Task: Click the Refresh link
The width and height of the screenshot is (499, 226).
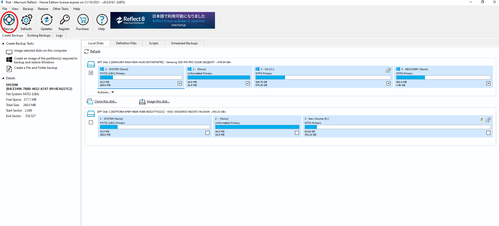Action: pos(95,51)
